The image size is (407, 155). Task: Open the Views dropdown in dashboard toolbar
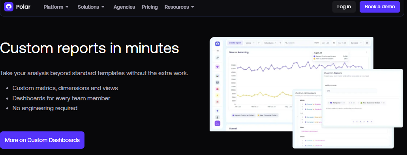click(249, 43)
